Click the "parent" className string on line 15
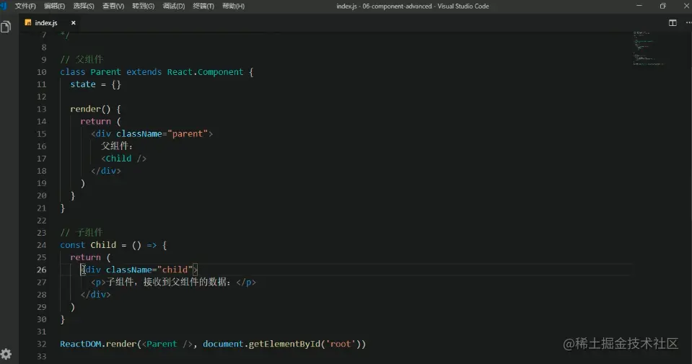 click(x=188, y=133)
